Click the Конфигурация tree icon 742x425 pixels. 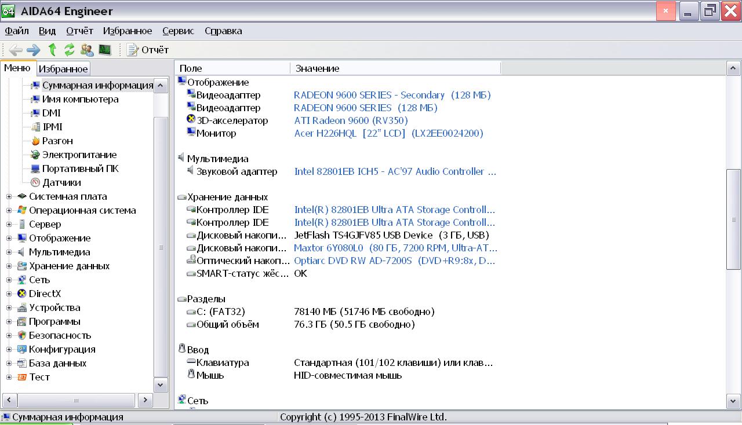pos(22,349)
